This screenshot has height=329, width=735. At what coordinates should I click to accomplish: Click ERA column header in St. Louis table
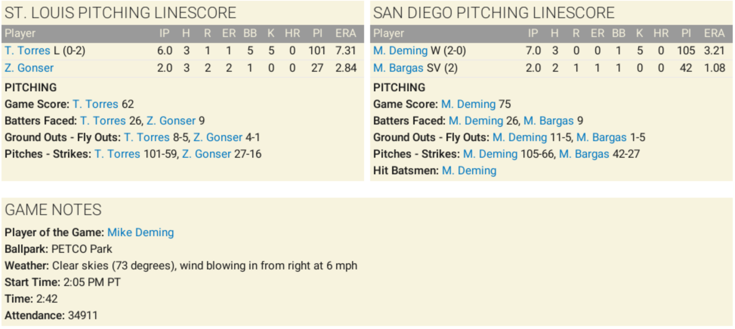(x=346, y=33)
